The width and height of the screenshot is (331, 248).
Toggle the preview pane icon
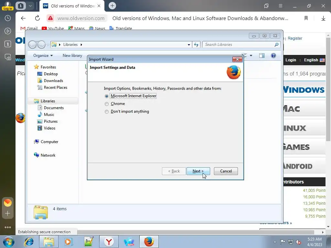pos(262,56)
